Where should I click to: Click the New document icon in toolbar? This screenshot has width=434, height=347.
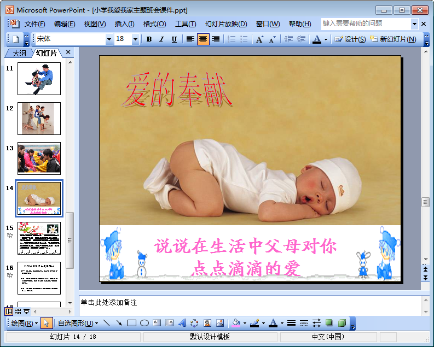coord(16,39)
